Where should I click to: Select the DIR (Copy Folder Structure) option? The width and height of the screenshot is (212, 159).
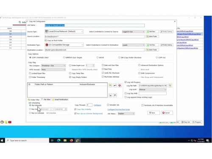[x=119, y=58]
